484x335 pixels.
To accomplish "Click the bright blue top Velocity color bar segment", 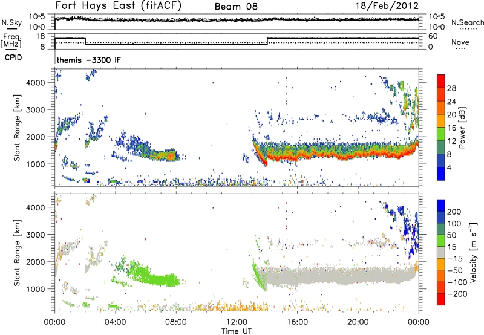I will [x=441, y=206].
